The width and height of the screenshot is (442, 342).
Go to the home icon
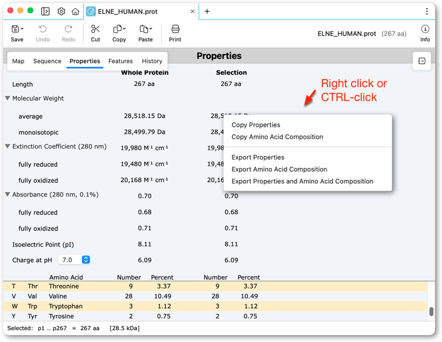75,11
